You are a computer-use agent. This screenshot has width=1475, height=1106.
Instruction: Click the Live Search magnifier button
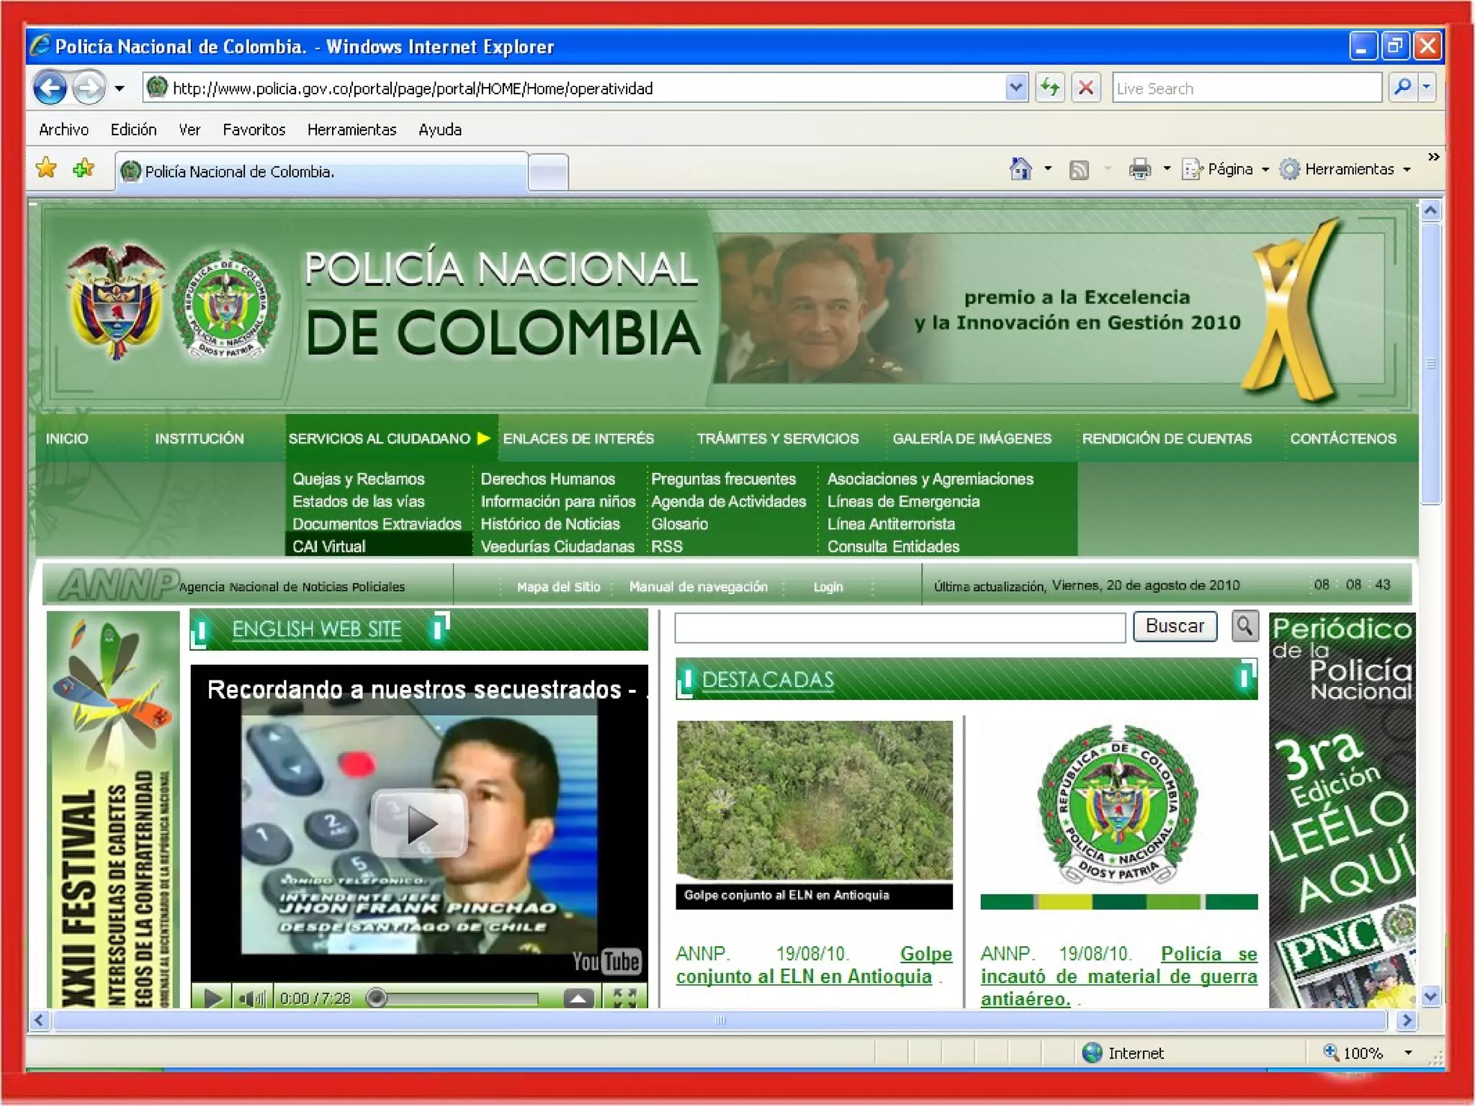click(1402, 88)
